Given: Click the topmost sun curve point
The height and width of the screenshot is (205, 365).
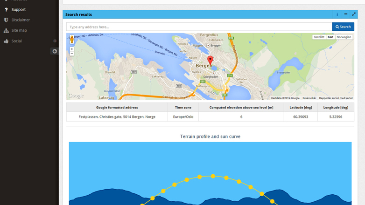Looking at the screenshot, I should 213,176.
